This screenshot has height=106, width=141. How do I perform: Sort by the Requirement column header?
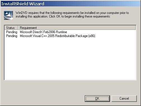(x=77, y=28)
